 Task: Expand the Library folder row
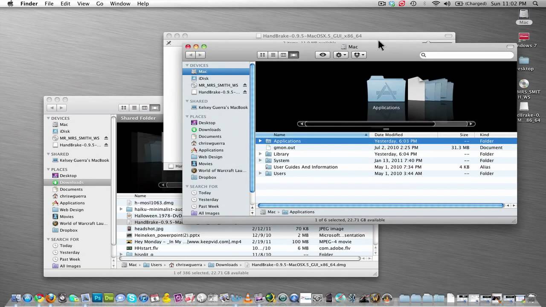tap(260, 154)
